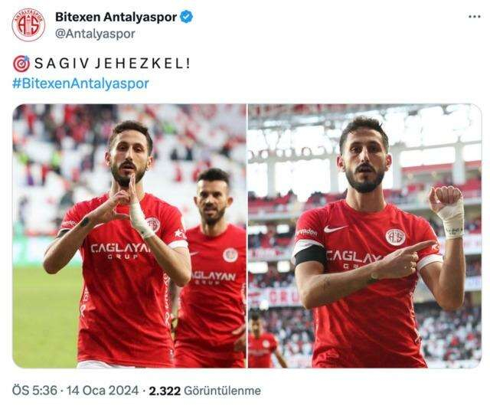Click the blue verified badge
The width and height of the screenshot is (490, 409).
pyautogui.click(x=187, y=17)
